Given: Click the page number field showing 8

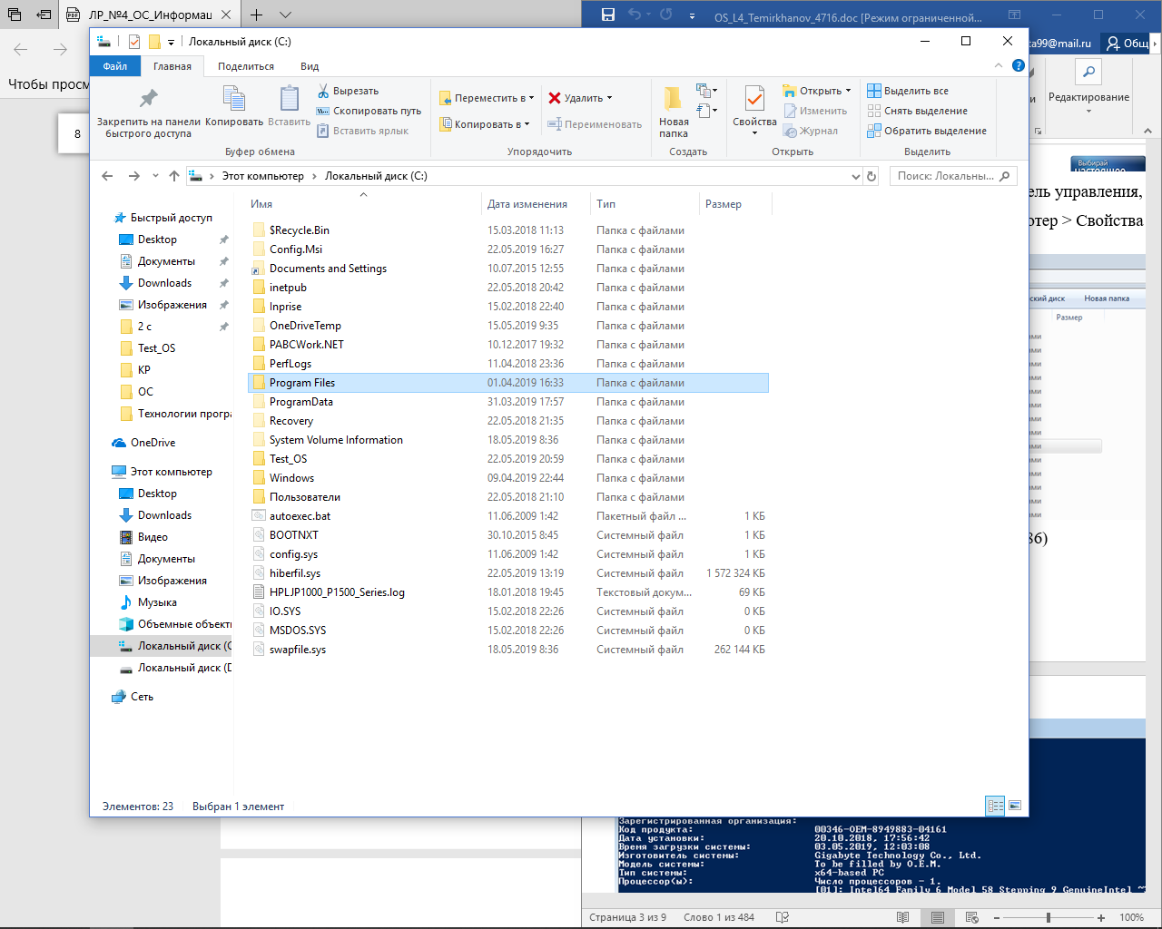Looking at the screenshot, I should 77,133.
